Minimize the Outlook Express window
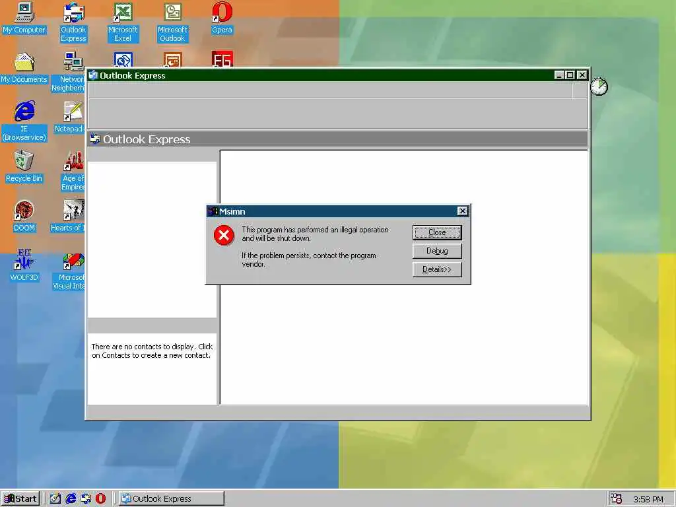The image size is (676, 507). [x=559, y=75]
